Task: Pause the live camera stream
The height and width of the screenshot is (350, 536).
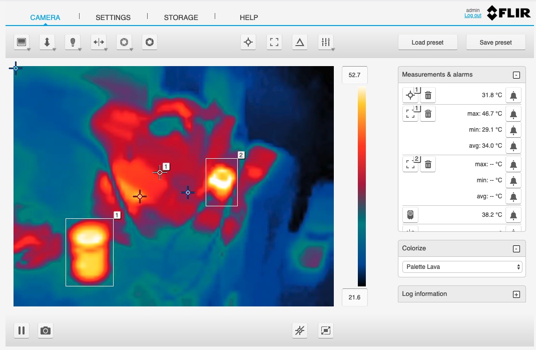Action: coord(22,330)
